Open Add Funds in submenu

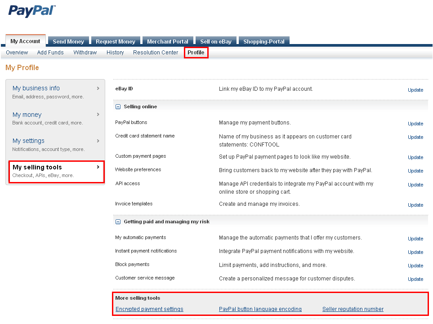(50, 53)
